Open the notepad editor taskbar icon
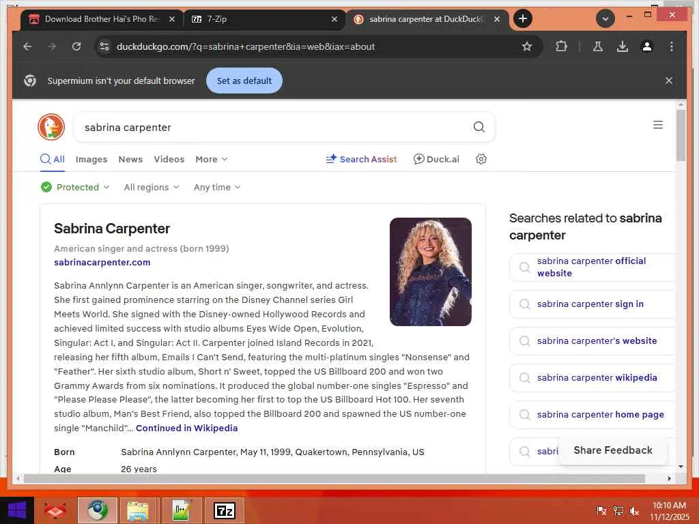The height and width of the screenshot is (524, 699). [182, 510]
